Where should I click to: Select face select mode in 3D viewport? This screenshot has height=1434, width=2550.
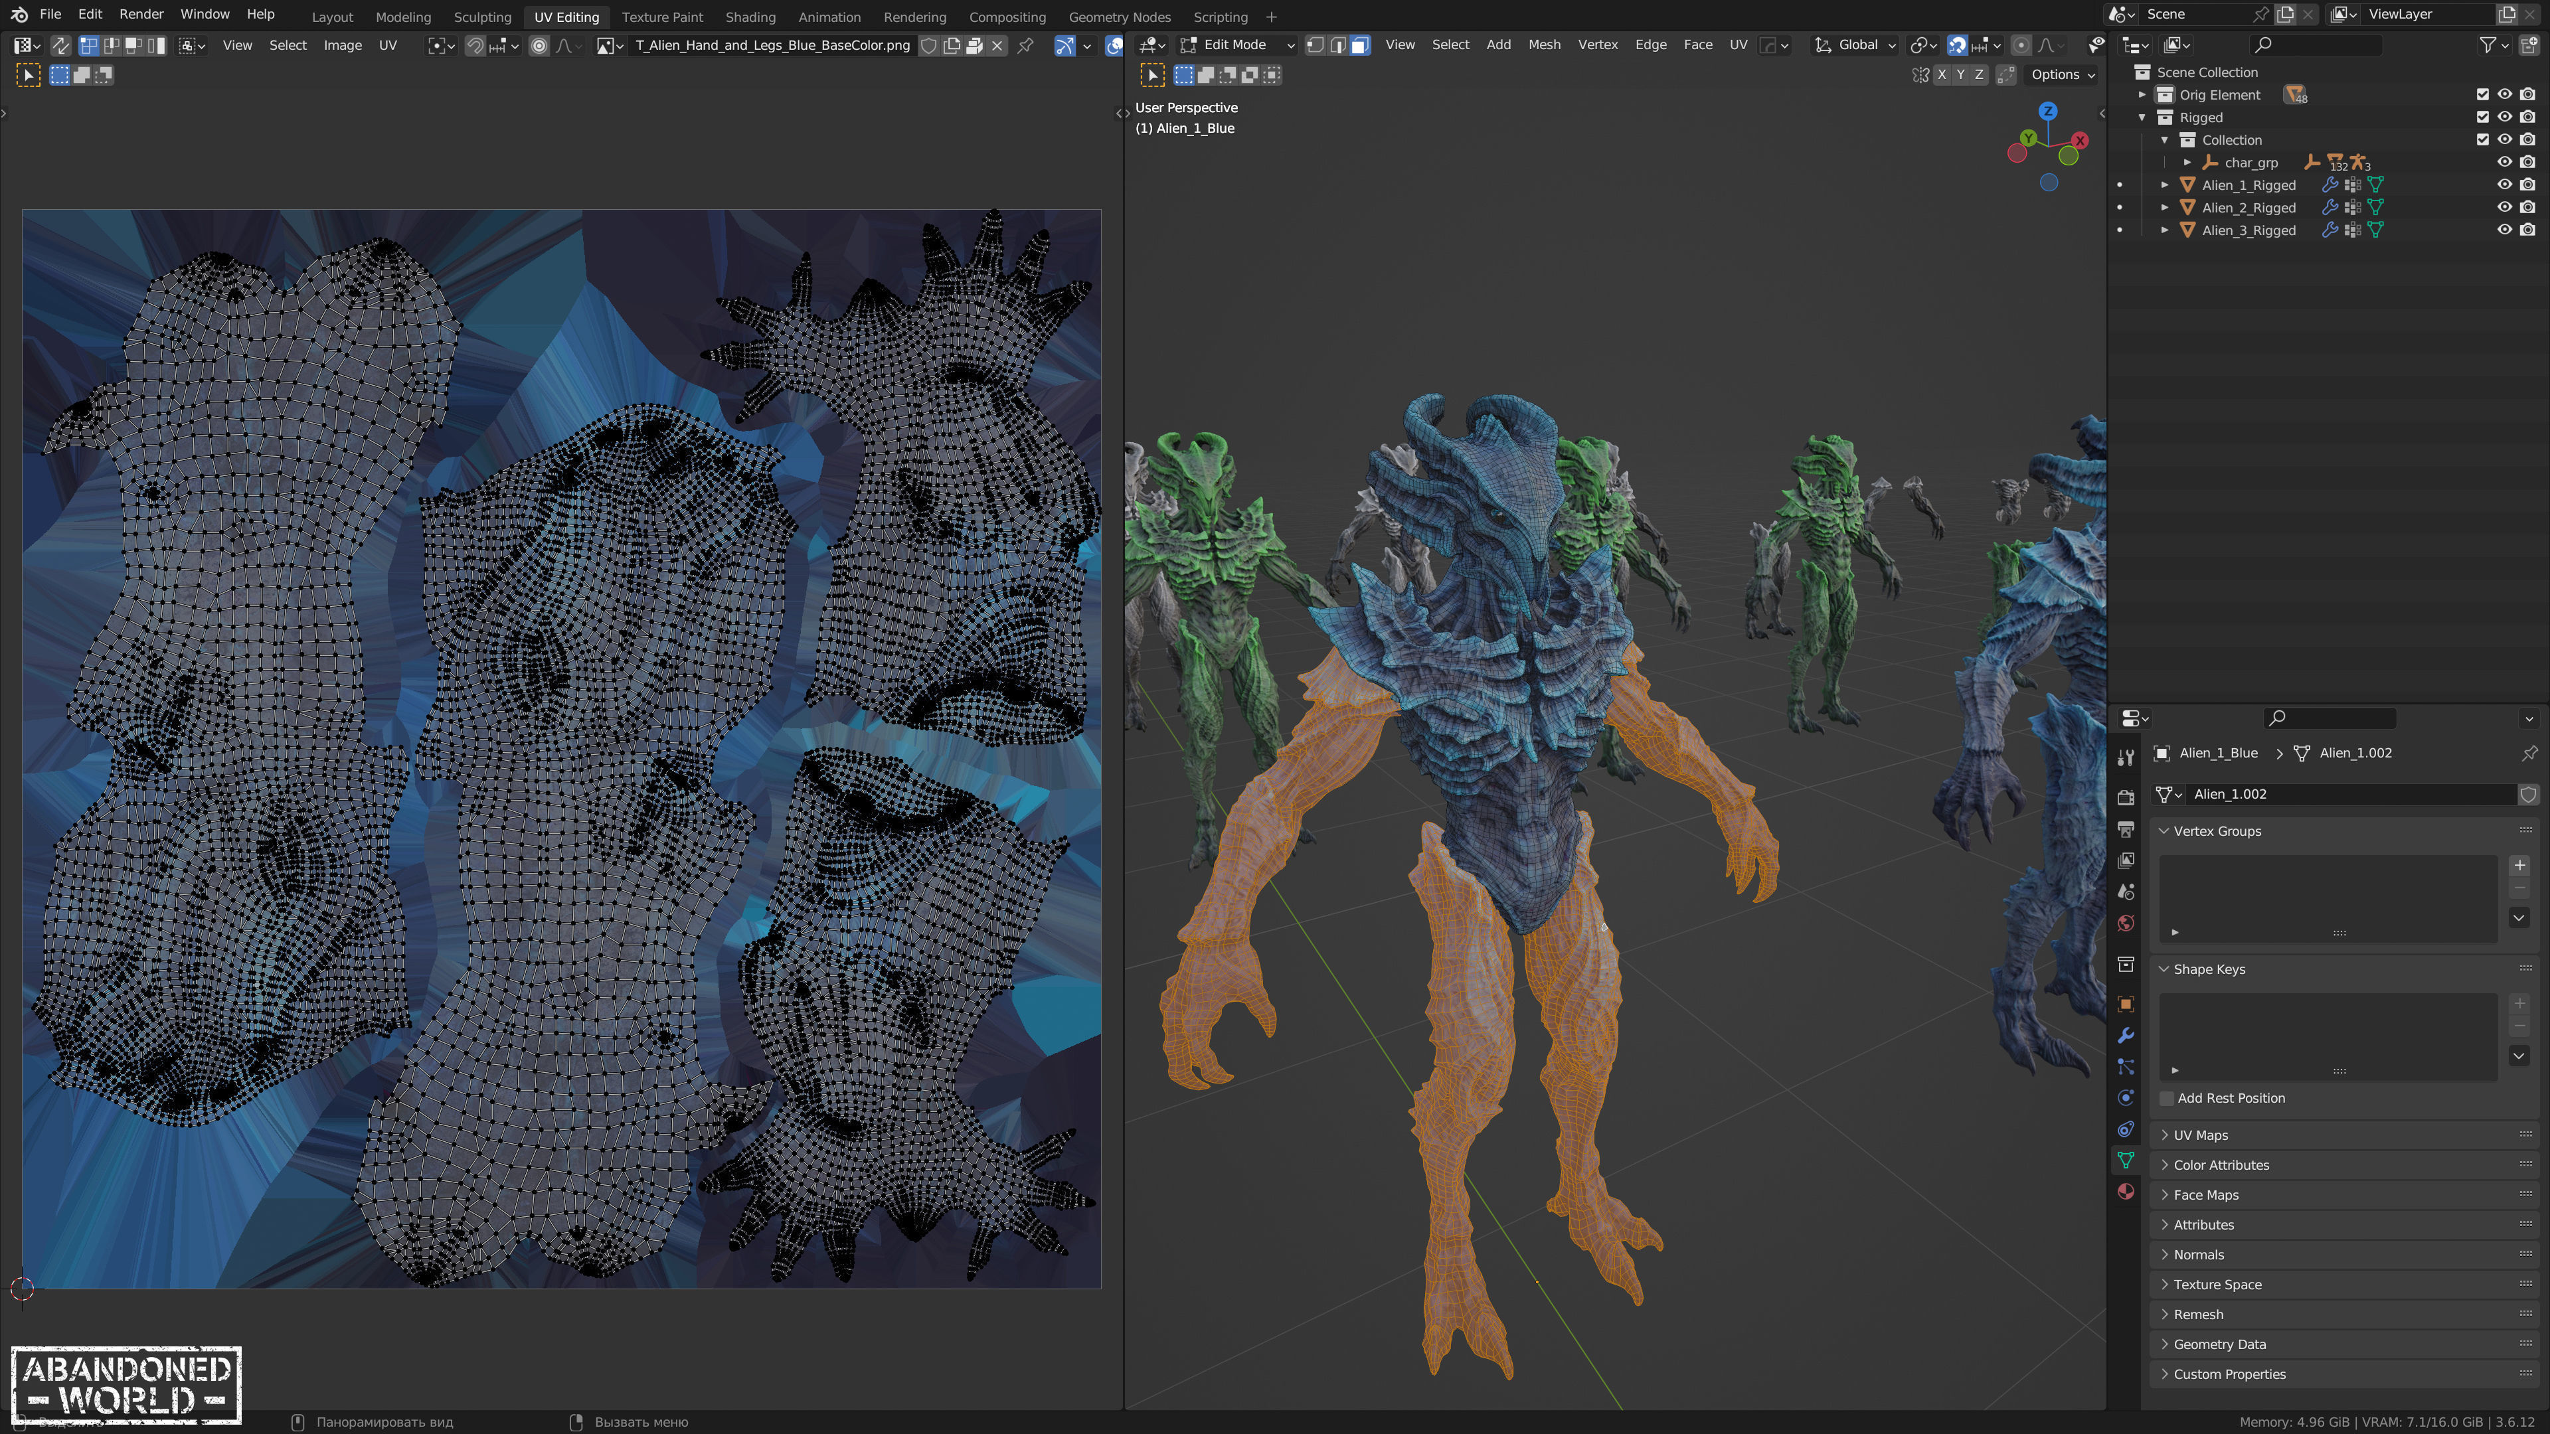pyautogui.click(x=1361, y=44)
